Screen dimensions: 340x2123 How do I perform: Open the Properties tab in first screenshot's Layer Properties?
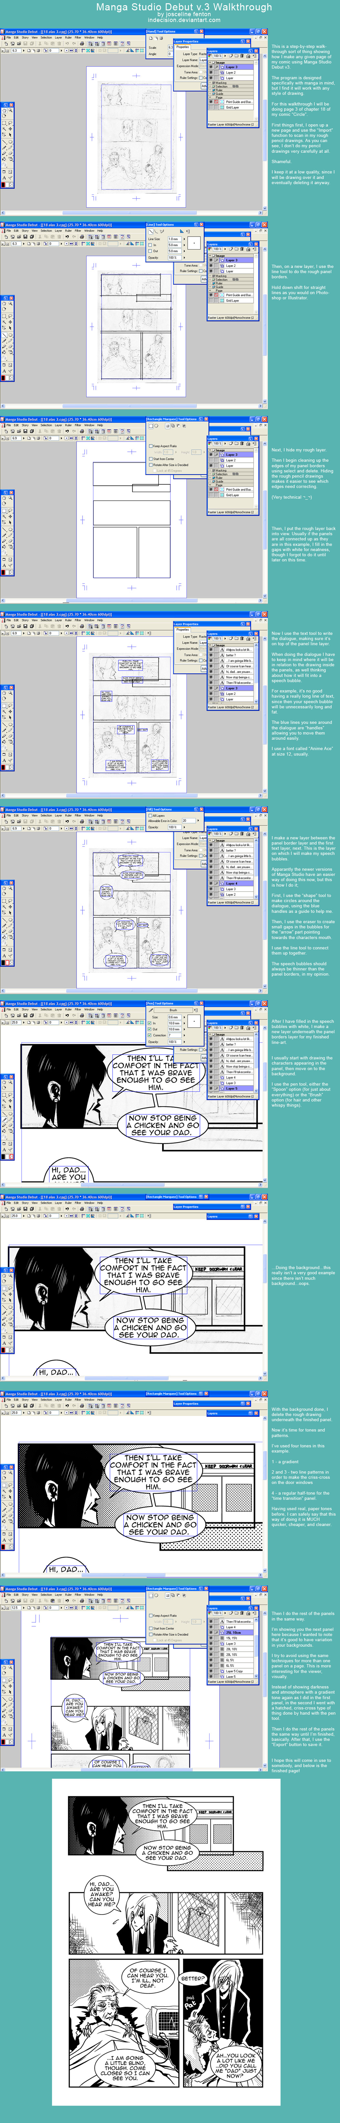[183, 47]
